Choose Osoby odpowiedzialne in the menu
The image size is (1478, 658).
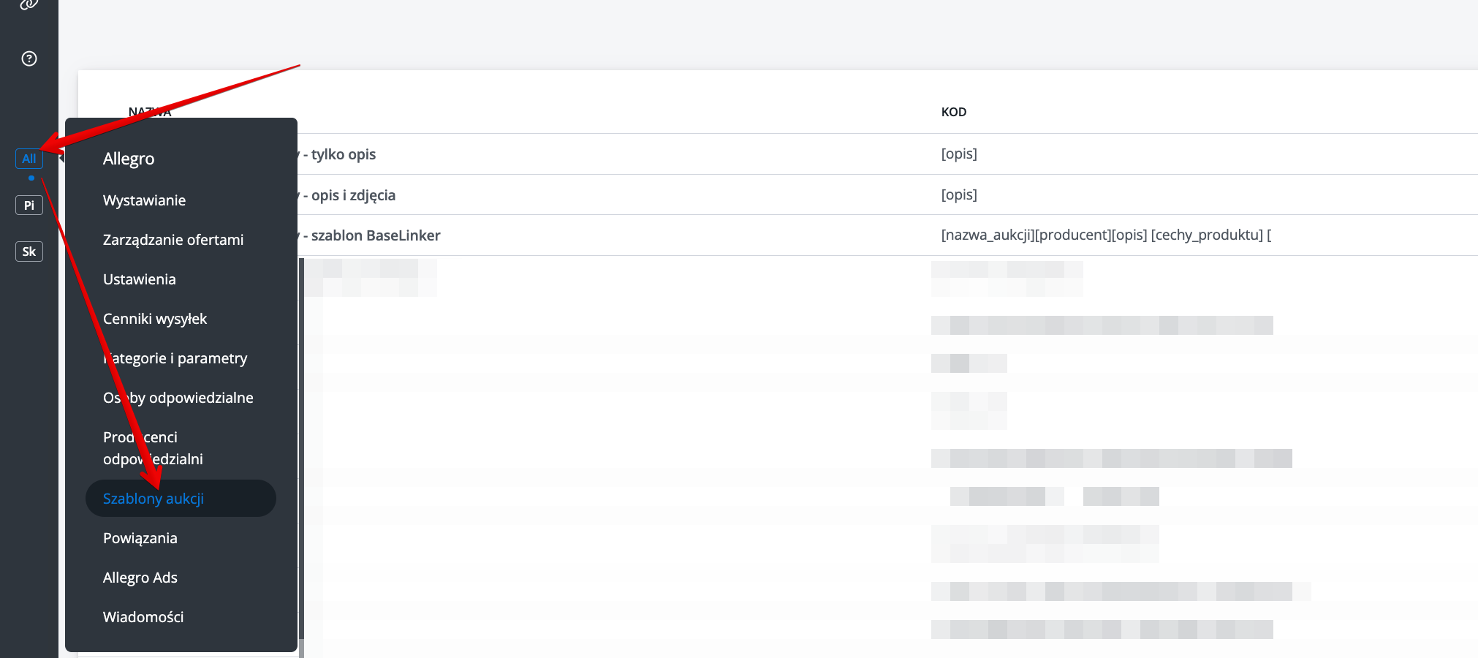[x=178, y=398]
